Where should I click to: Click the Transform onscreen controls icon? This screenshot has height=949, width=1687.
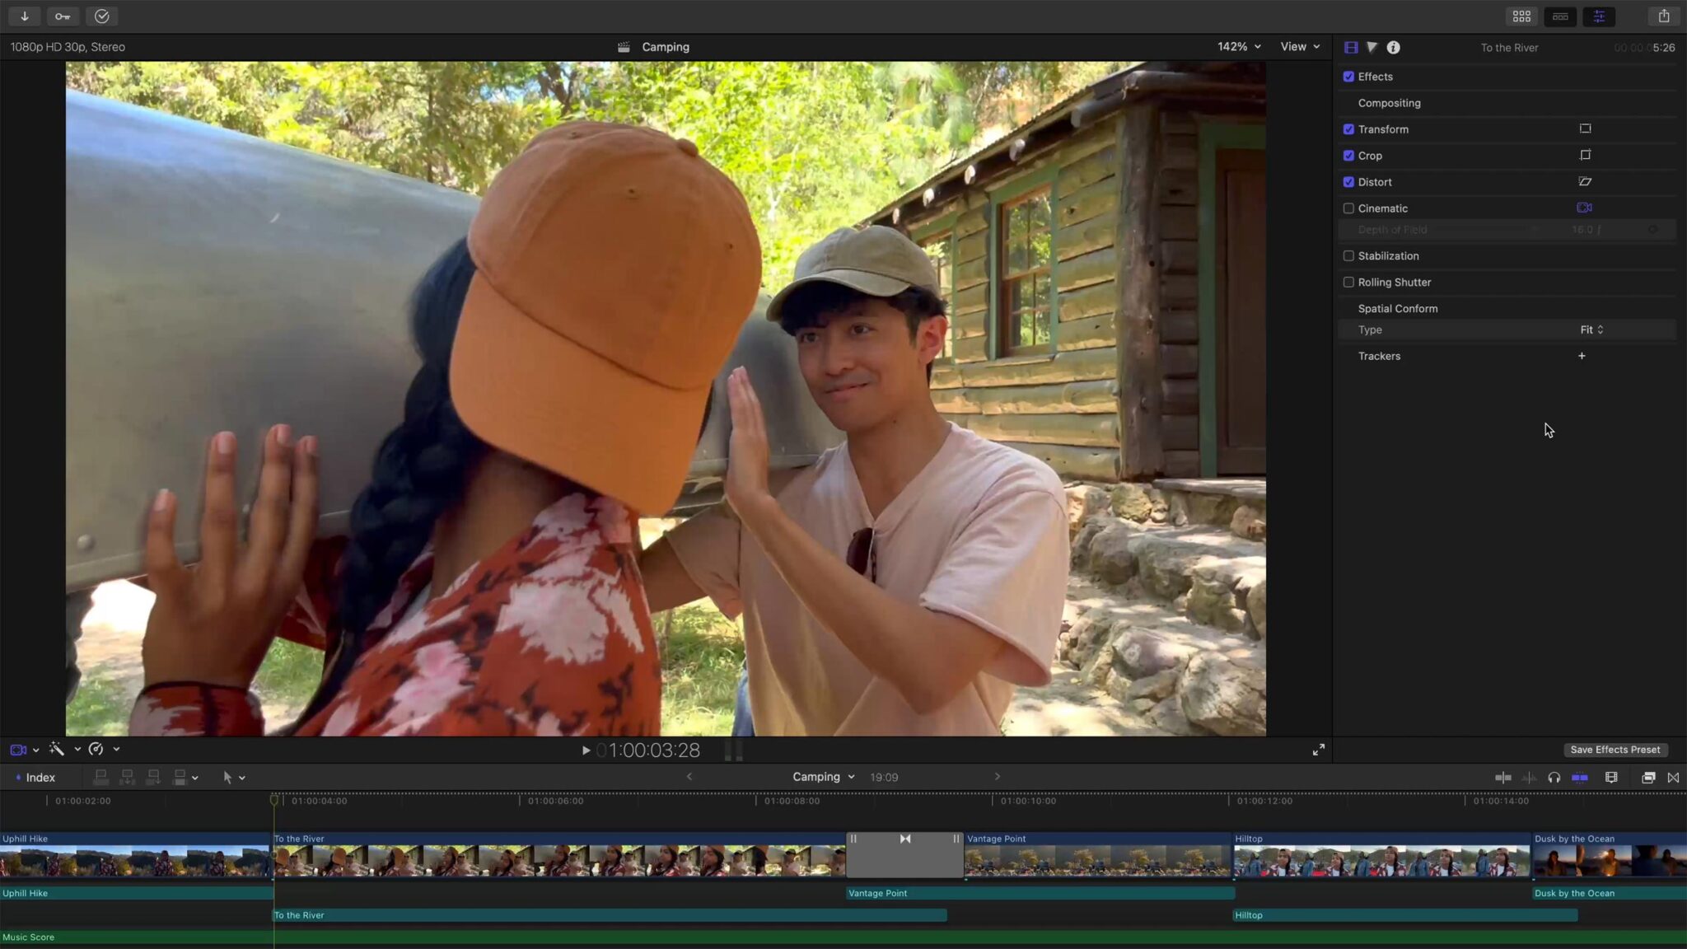pos(1585,129)
